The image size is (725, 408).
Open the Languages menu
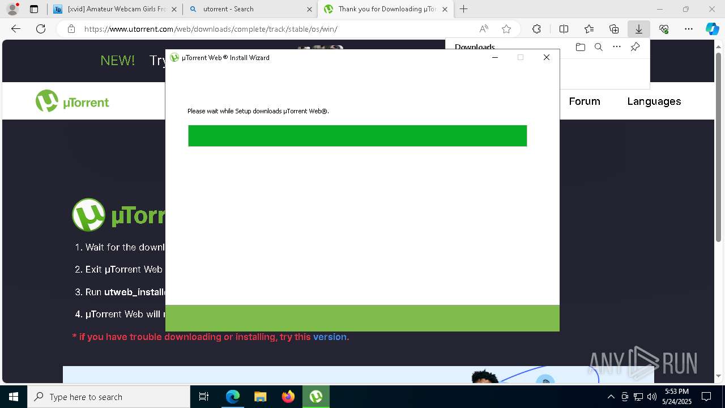tap(654, 101)
